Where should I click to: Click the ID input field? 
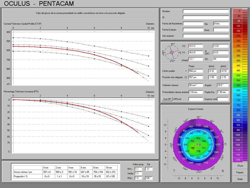tap(206, 17)
